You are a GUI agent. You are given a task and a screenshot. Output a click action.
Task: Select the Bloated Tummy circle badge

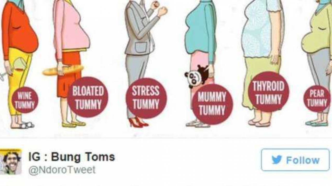pyautogui.click(x=88, y=97)
